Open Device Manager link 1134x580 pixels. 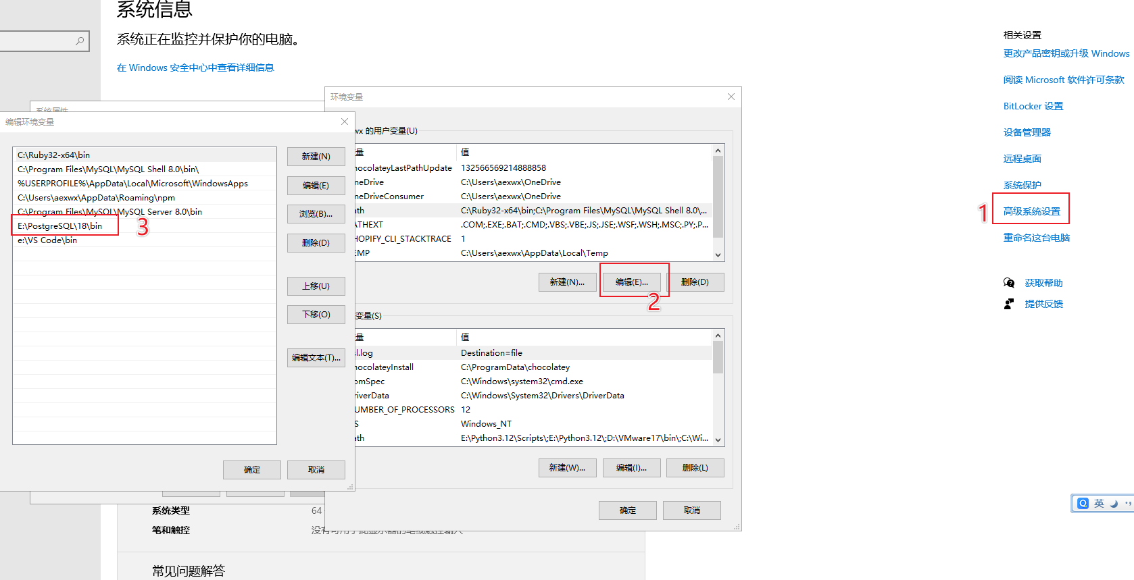(1027, 132)
